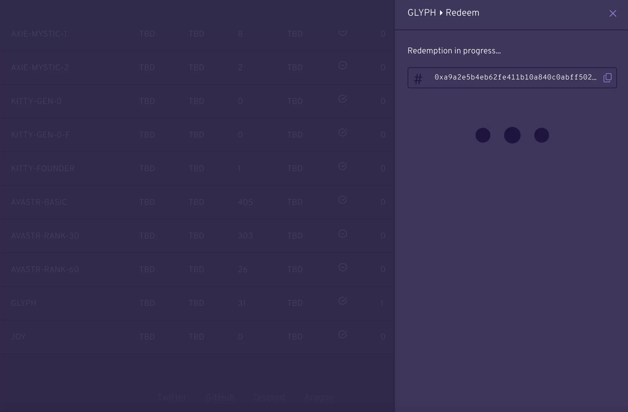Click the KITTY-GEN-0 checkmark status icon

pos(342,99)
